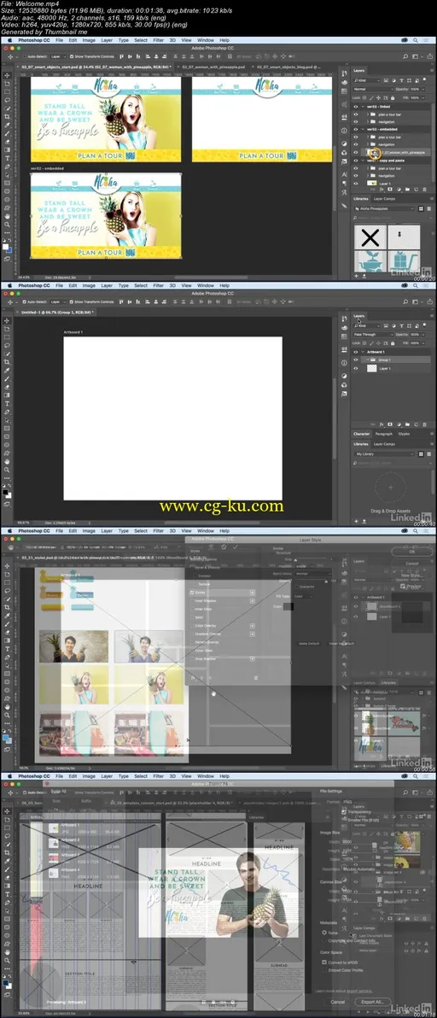Hide the ver02 - embedded group layer
Screen dimensions: 437x1018
355,129
